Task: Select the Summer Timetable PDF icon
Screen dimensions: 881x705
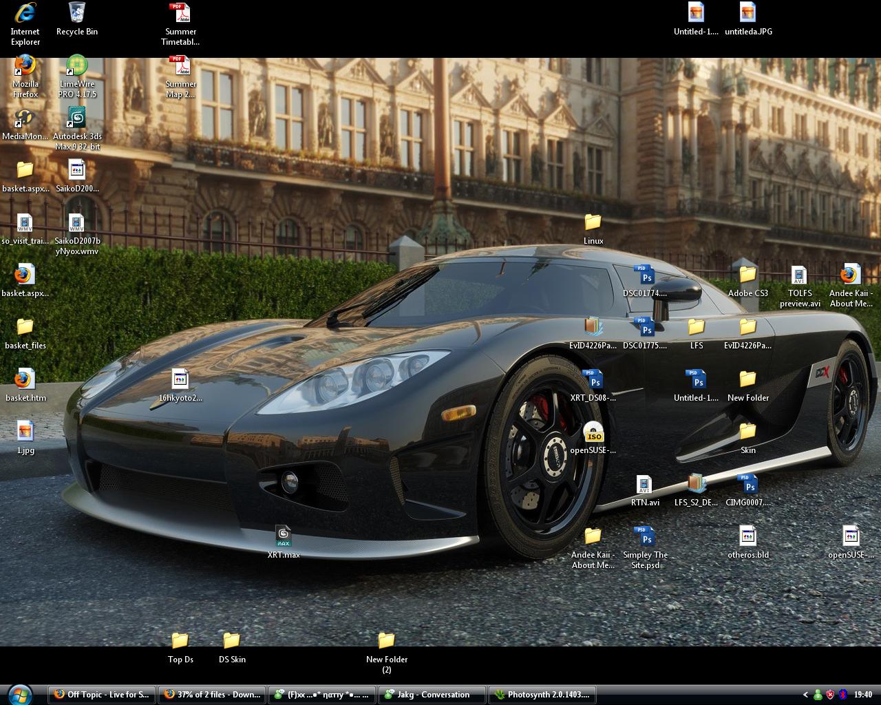Action: [x=180, y=12]
